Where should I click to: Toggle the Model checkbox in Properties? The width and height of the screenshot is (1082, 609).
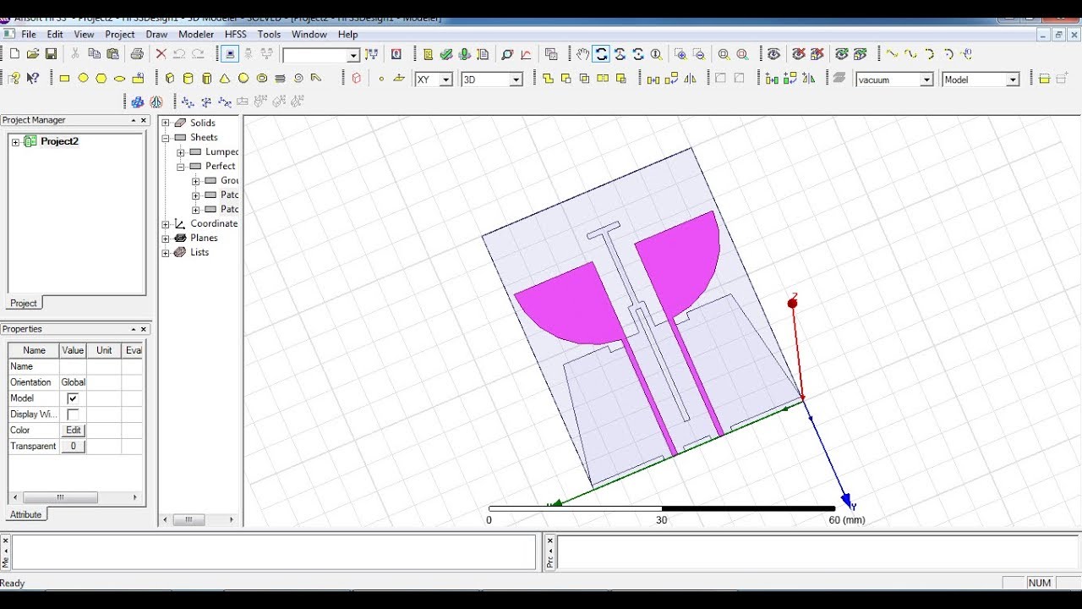pos(73,398)
